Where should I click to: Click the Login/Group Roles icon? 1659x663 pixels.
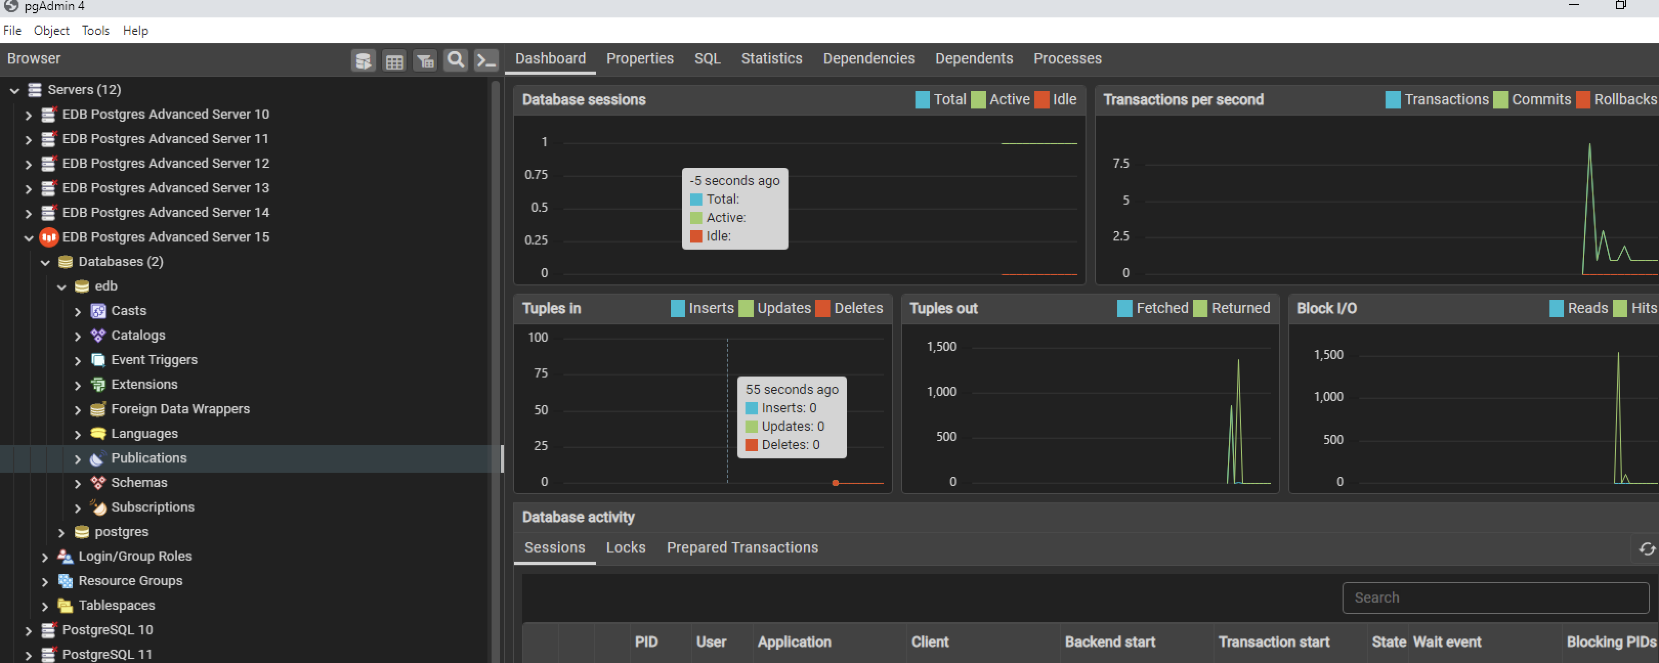[65, 556]
